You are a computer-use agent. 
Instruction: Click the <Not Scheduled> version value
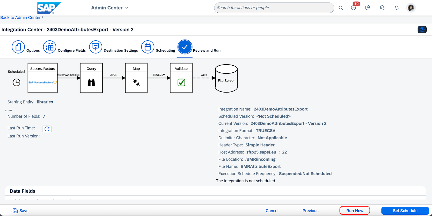coord(274,116)
